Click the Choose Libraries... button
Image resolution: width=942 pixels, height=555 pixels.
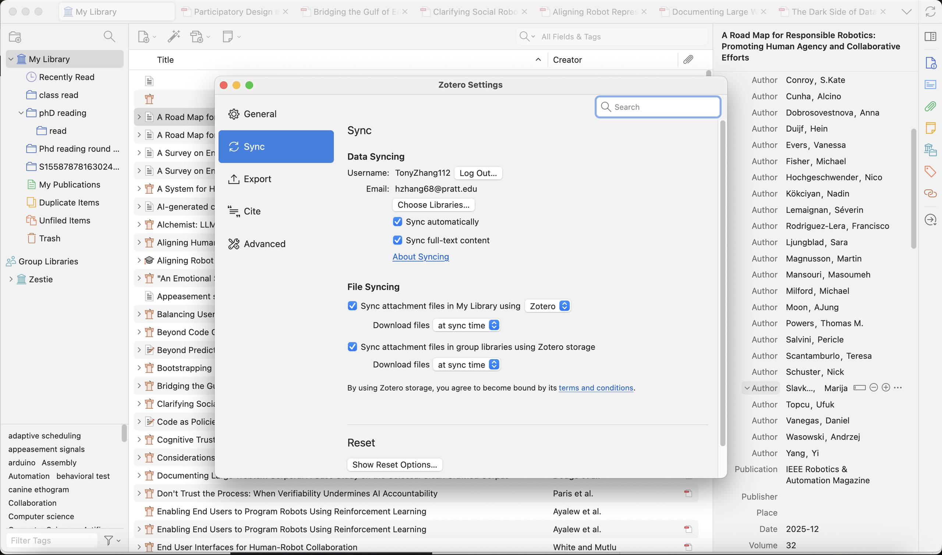[x=433, y=205]
